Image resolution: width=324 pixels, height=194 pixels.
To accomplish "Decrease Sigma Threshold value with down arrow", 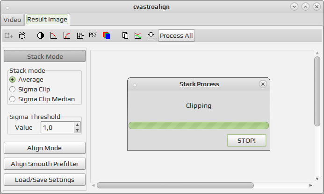I will [x=77, y=130].
